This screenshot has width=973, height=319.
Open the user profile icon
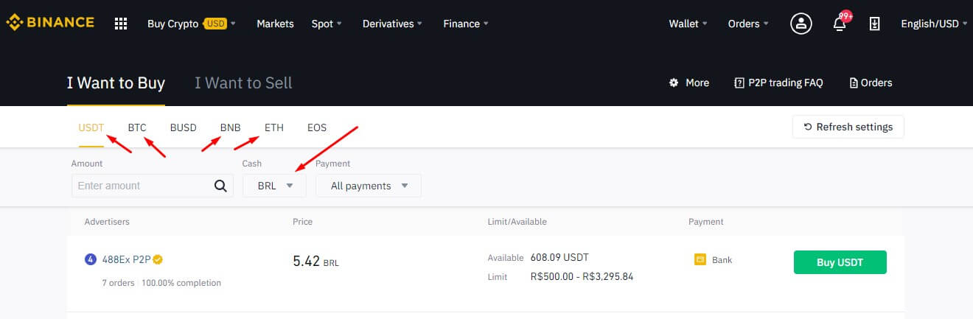801,24
